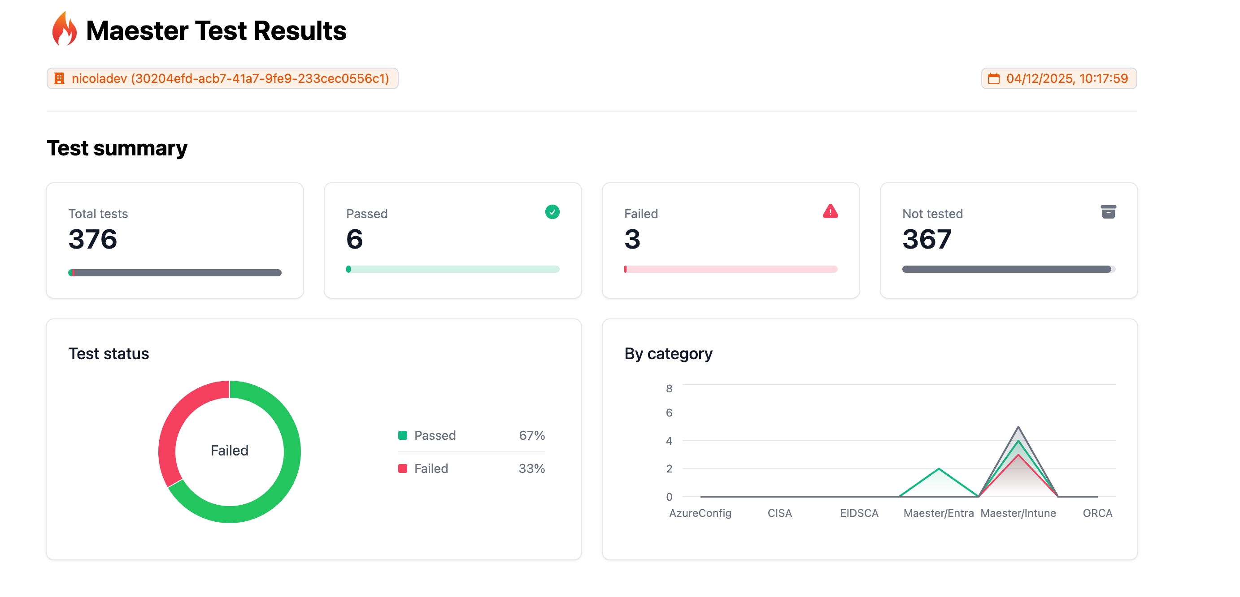Click red Failed legend square

tap(403, 468)
